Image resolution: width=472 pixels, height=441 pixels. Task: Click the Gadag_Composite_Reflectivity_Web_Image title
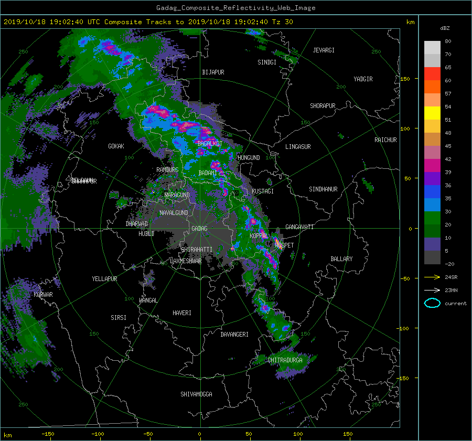click(236, 8)
